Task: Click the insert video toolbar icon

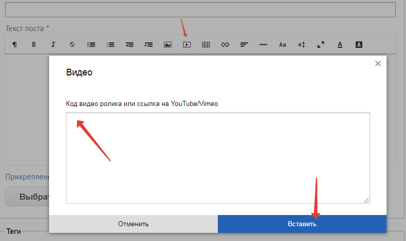Action: [187, 45]
